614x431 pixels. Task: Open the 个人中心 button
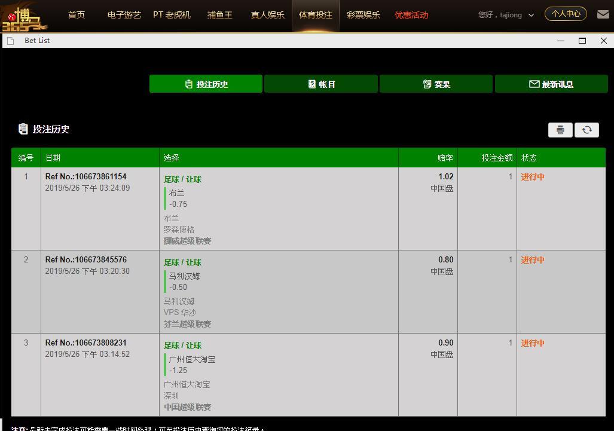pos(566,14)
